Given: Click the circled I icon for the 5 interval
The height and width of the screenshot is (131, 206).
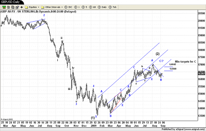Looking at the screenshot, I should (x=83, y=7).
